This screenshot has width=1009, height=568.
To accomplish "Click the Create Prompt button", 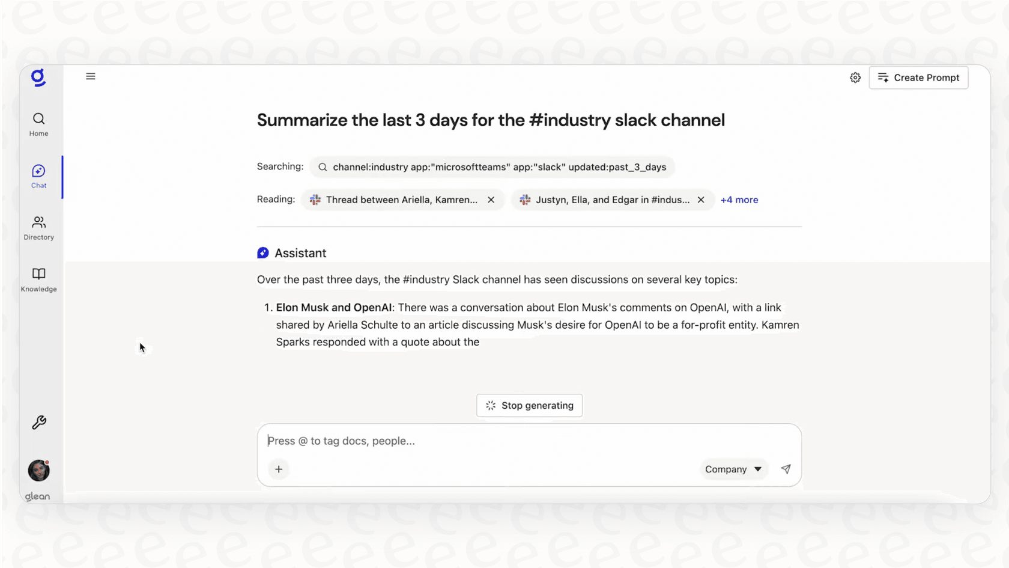I will coord(918,78).
